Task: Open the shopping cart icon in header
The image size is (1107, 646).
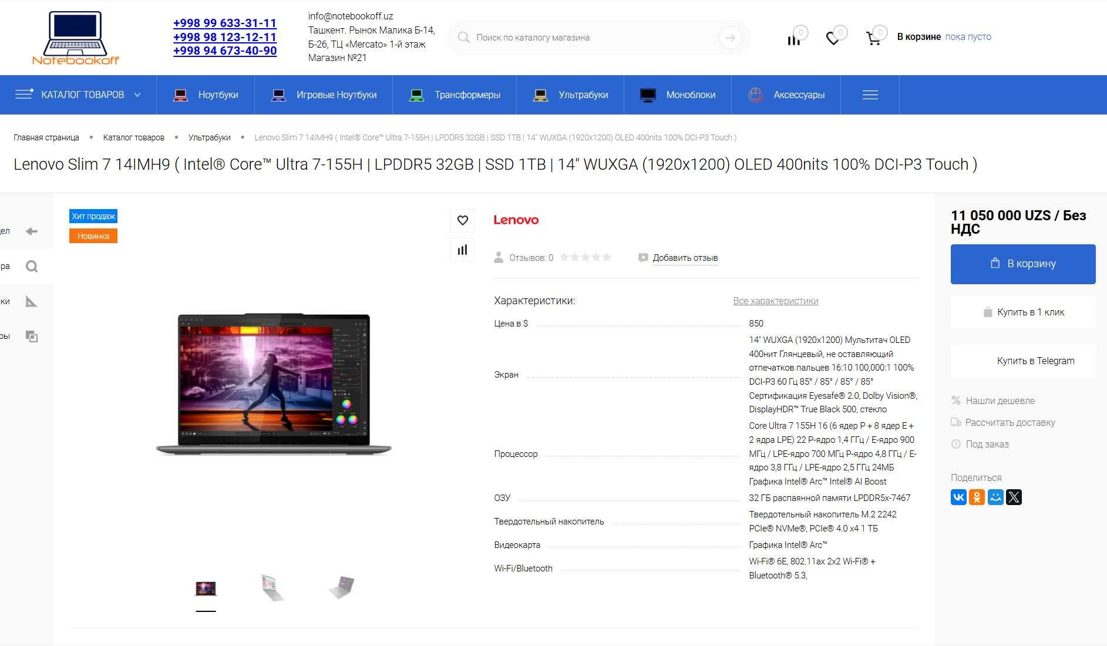Action: click(873, 39)
